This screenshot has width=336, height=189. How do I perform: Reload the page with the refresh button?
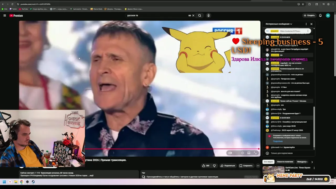click(x=12, y=4)
